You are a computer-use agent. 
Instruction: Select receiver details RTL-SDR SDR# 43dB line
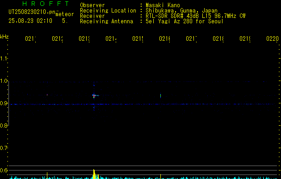[x=196, y=16]
